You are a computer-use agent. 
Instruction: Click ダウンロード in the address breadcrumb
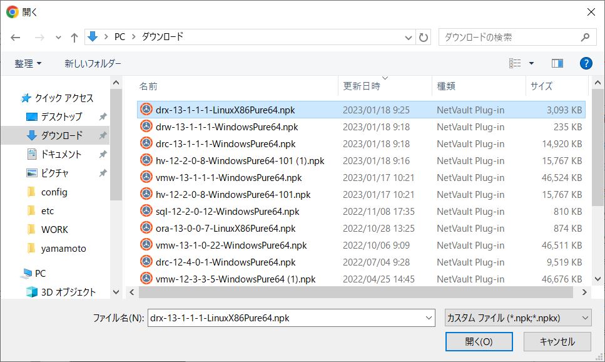[x=163, y=37]
